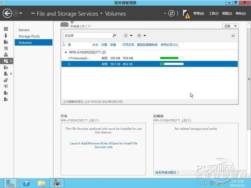
Task: Click the system tray clock
Action: (x=237, y=183)
